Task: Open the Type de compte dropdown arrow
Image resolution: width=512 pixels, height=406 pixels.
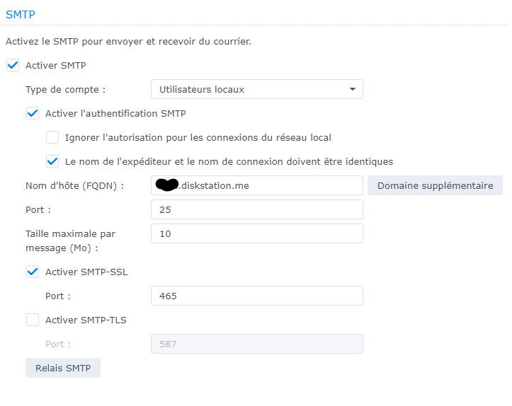Action: click(x=352, y=89)
